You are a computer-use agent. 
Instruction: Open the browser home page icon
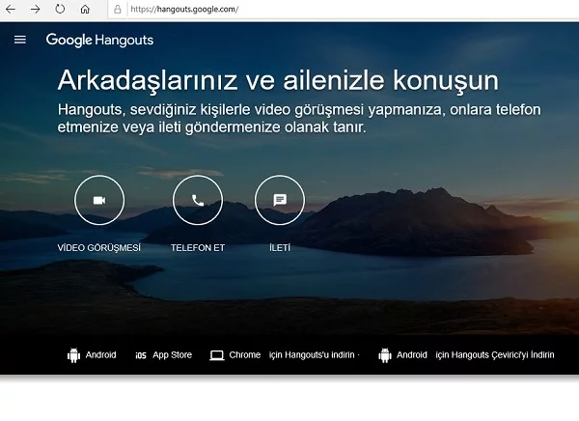85,10
